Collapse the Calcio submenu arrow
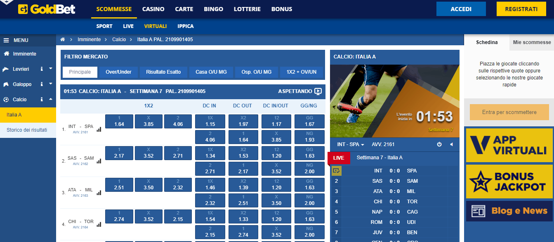554x242 pixels. click(x=51, y=99)
